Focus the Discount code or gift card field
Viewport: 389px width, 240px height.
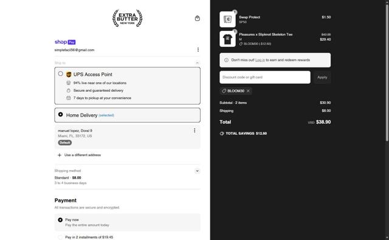click(265, 77)
